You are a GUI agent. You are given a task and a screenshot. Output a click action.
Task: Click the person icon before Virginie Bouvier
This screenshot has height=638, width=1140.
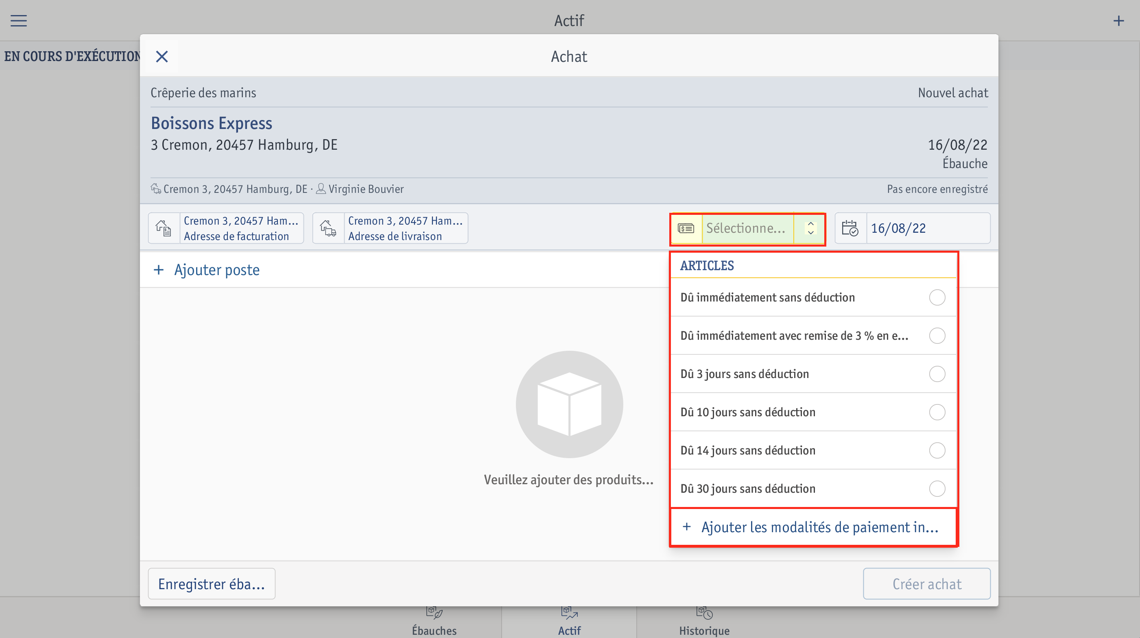point(321,189)
